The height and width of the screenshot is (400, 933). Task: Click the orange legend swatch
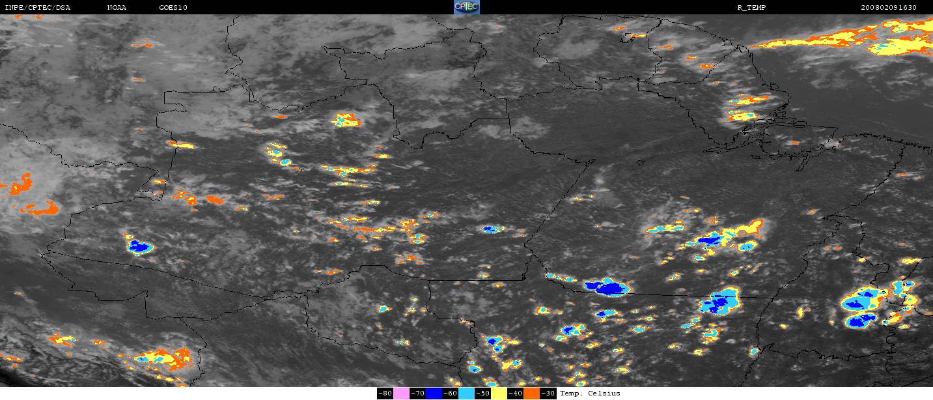(x=531, y=393)
